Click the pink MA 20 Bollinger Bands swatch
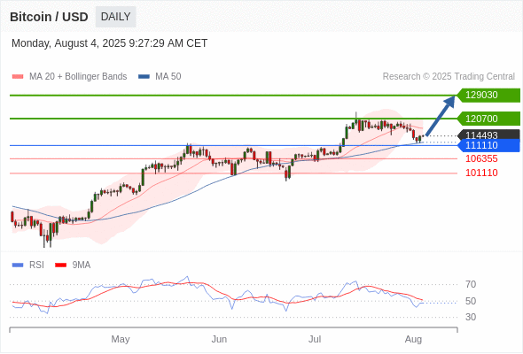This screenshot has height=354, width=523. pos(18,77)
